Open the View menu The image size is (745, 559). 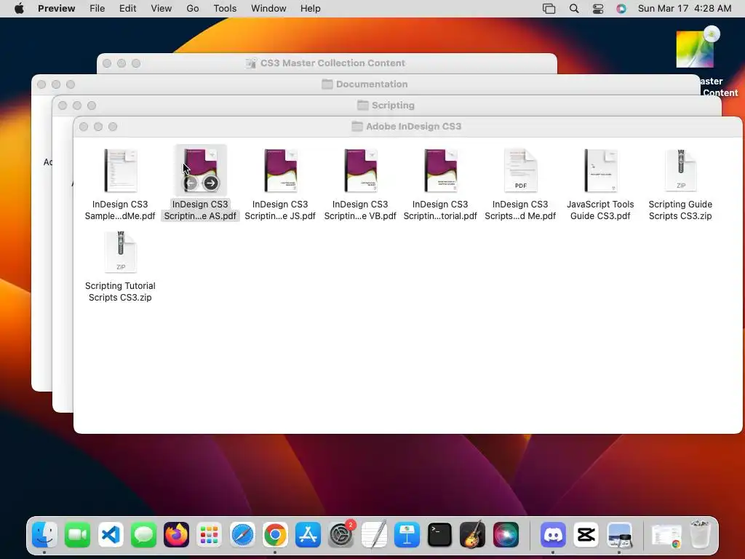click(162, 9)
